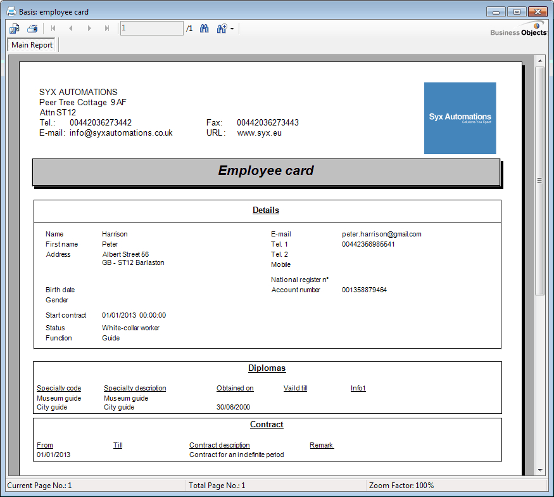Click the Employee card title banner

pos(266,171)
